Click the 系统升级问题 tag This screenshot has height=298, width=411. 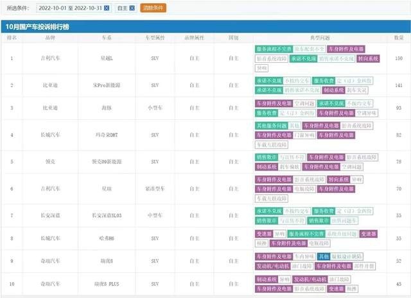click(342, 234)
